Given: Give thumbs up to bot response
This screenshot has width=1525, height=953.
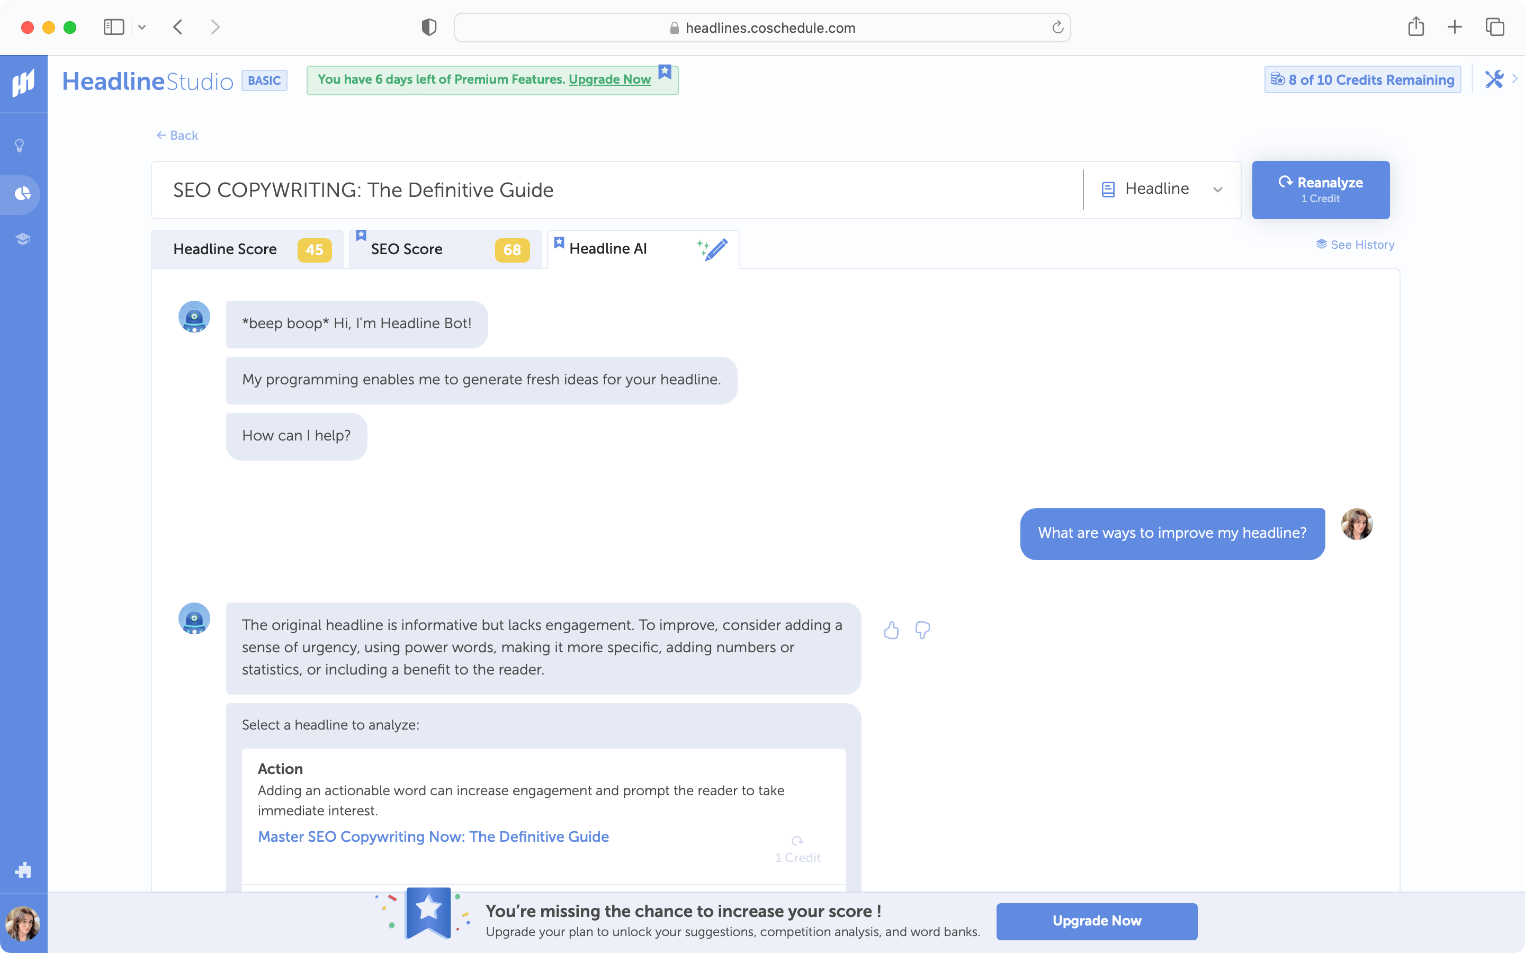Looking at the screenshot, I should [x=891, y=630].
